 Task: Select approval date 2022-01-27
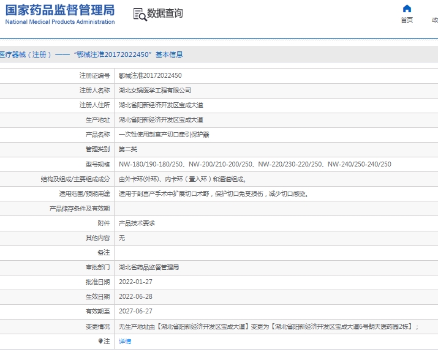pyautogui.click(x=135, y=282)
